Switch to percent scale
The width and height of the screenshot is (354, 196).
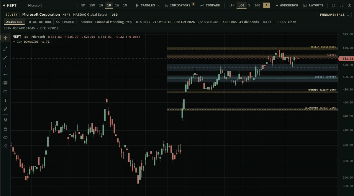coord(249,5)
